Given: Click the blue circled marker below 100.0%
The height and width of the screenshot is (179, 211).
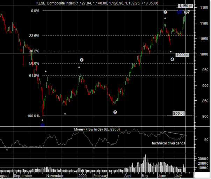Looking at the screenshot, I should coord(43,125).
